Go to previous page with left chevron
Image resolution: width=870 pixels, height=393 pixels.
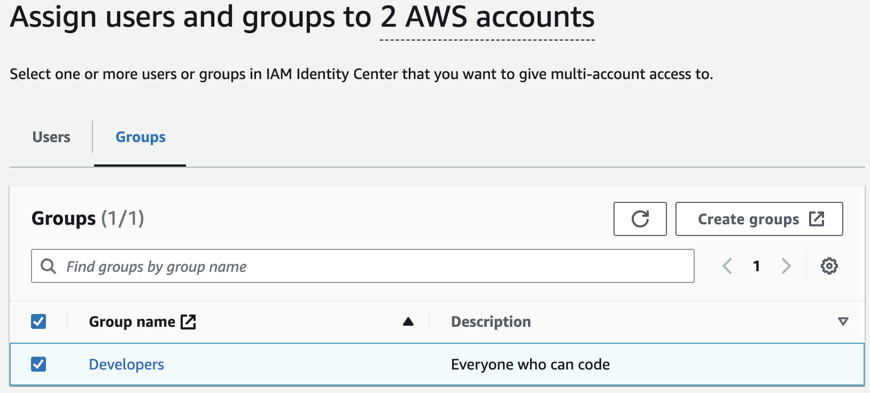727,266
